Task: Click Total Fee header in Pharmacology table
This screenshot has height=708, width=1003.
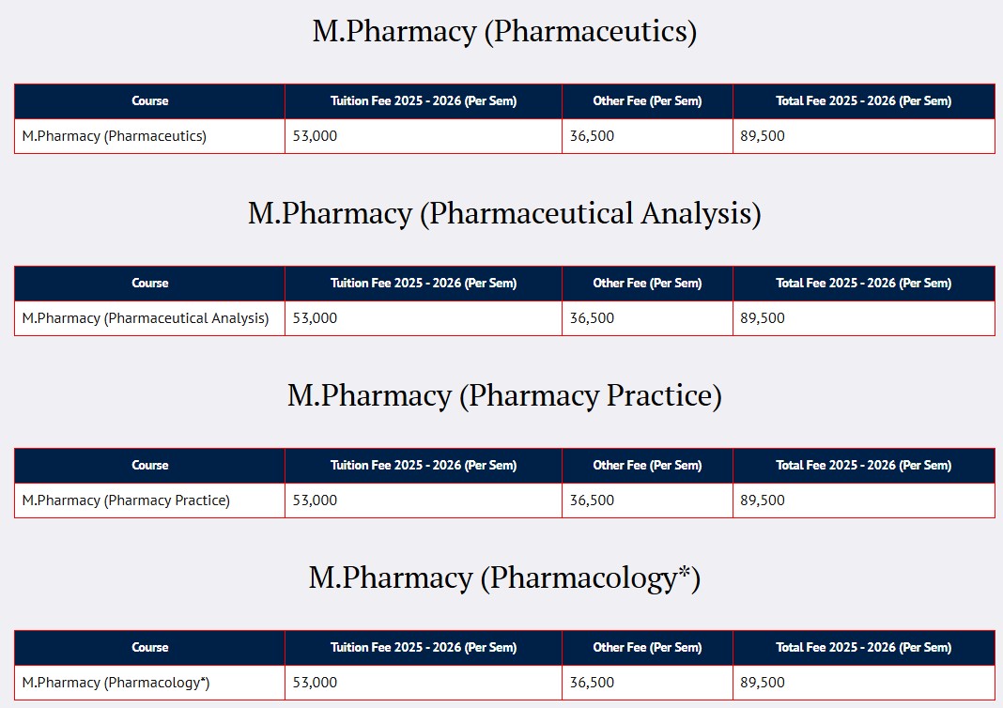Action: click(x=863, y=648)
